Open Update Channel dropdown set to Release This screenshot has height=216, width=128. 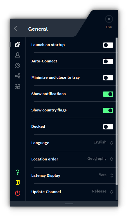(x=103, y=191)
